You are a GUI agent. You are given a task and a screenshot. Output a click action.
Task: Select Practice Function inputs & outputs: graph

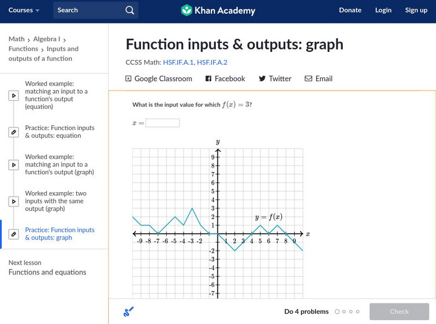(x=59, y=234)
